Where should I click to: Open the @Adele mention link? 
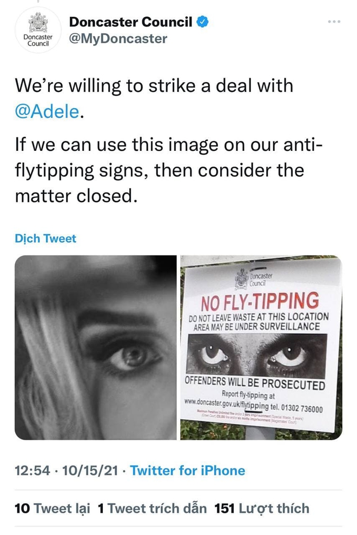(47, 111)
